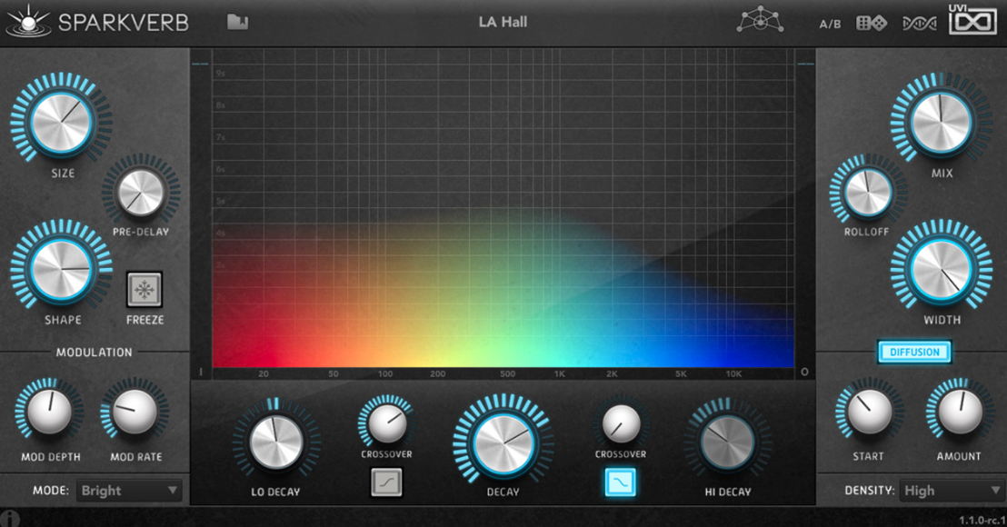Click the Sparkverb logo icon
1007x527 pixels.
(28, 22)
